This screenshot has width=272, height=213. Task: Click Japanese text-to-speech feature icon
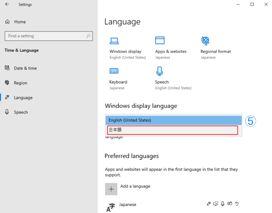215,204
